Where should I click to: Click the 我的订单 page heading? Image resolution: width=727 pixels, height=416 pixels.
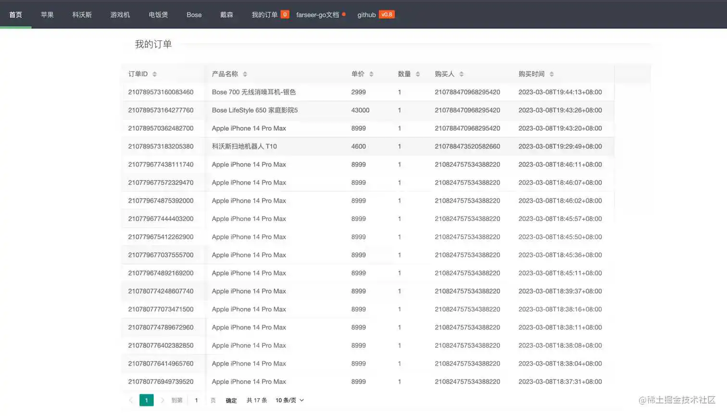(x=153, y=44)
